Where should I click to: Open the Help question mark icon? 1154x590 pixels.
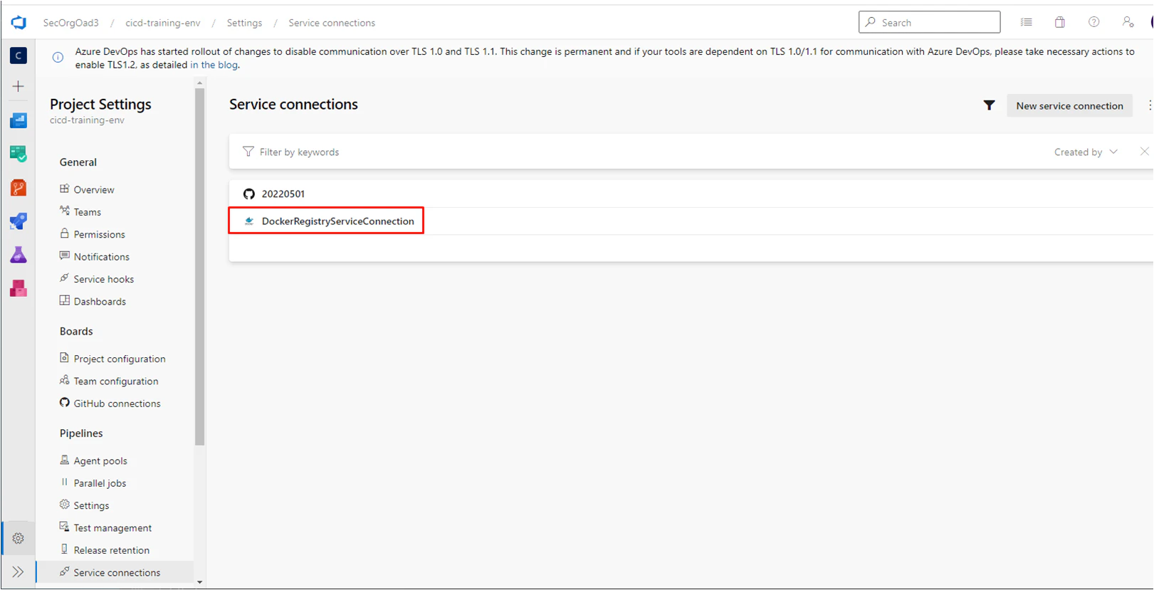click(x=1094, y=22)
